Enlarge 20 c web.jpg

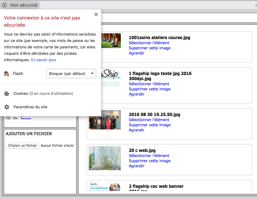(137, 166)
